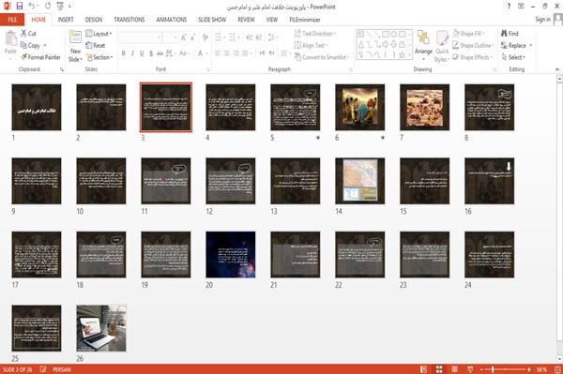Decrease font size with smaller A
The height and width of the screenshot is (374, 563).
tap(192, 37)
